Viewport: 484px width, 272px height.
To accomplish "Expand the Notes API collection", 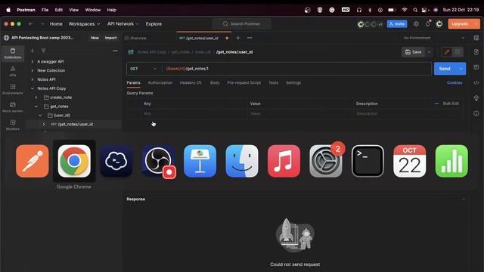I will (32, 79).
